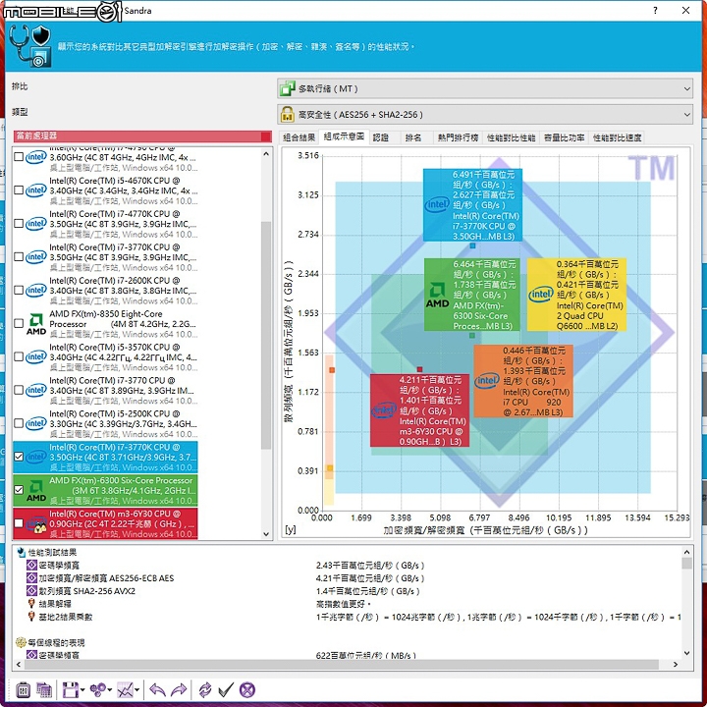Click the diamond icon beside 散列頻寬 SHA2-256 AVX2
The image size is (707, 707).
click(x=31, y=591)
